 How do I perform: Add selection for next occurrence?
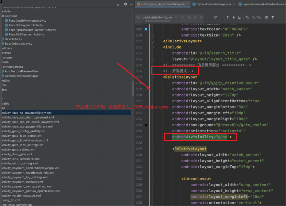247,17
